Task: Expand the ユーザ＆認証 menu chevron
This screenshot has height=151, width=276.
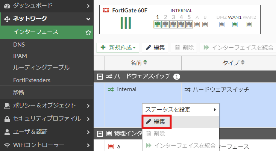Action: click(88, 132)
